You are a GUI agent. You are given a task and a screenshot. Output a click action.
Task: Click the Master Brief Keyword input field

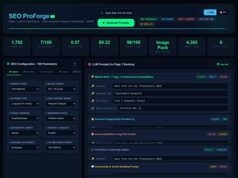[170, 86]
